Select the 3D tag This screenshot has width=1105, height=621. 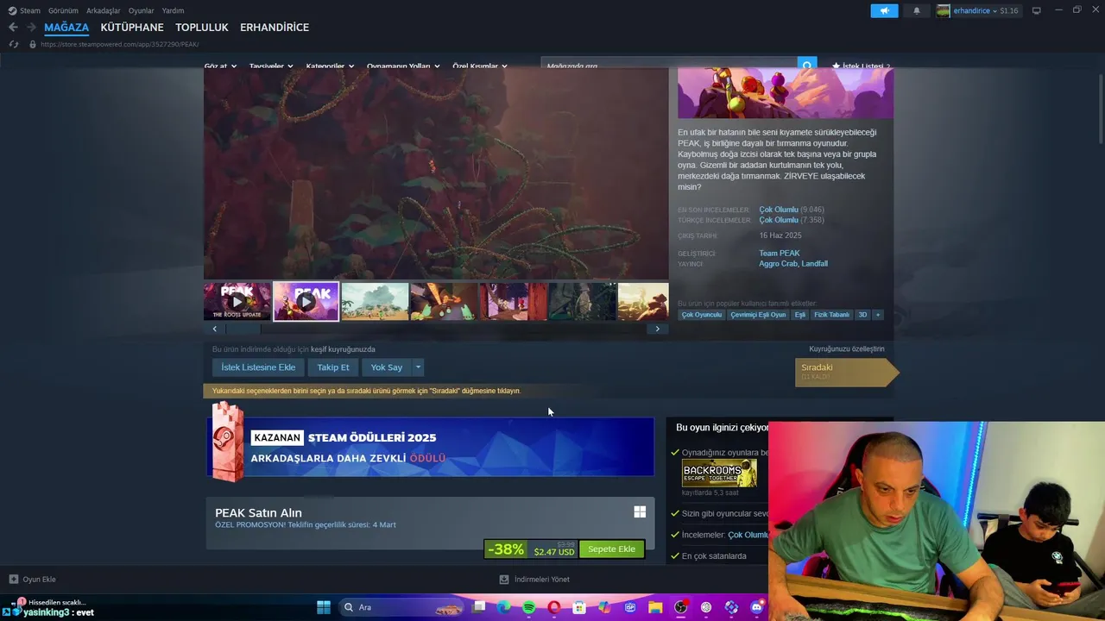coord(862,315)
